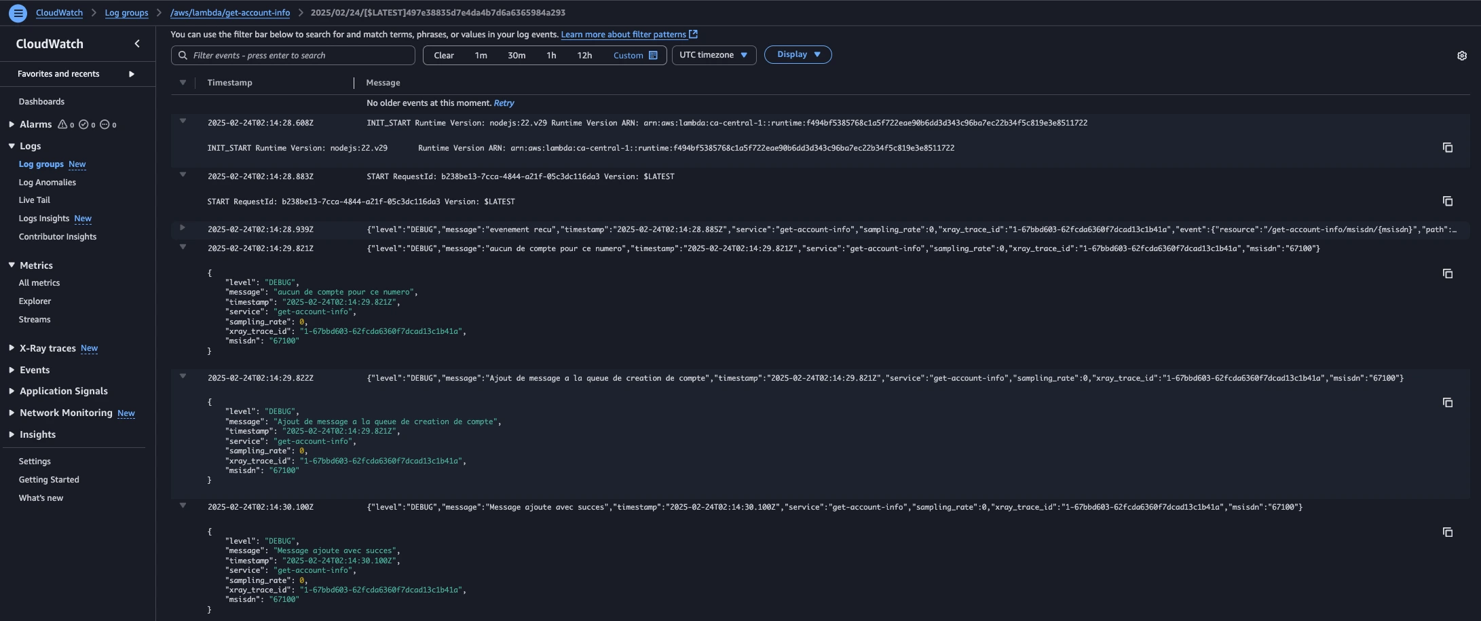The width and height of the screenshot is (1481, 621).
Task: Open Logs Insights in sidebar
Action: pyautogui.click(x=44, y=219)
